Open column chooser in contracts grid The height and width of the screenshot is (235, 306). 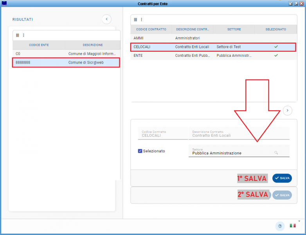[135, 20]
